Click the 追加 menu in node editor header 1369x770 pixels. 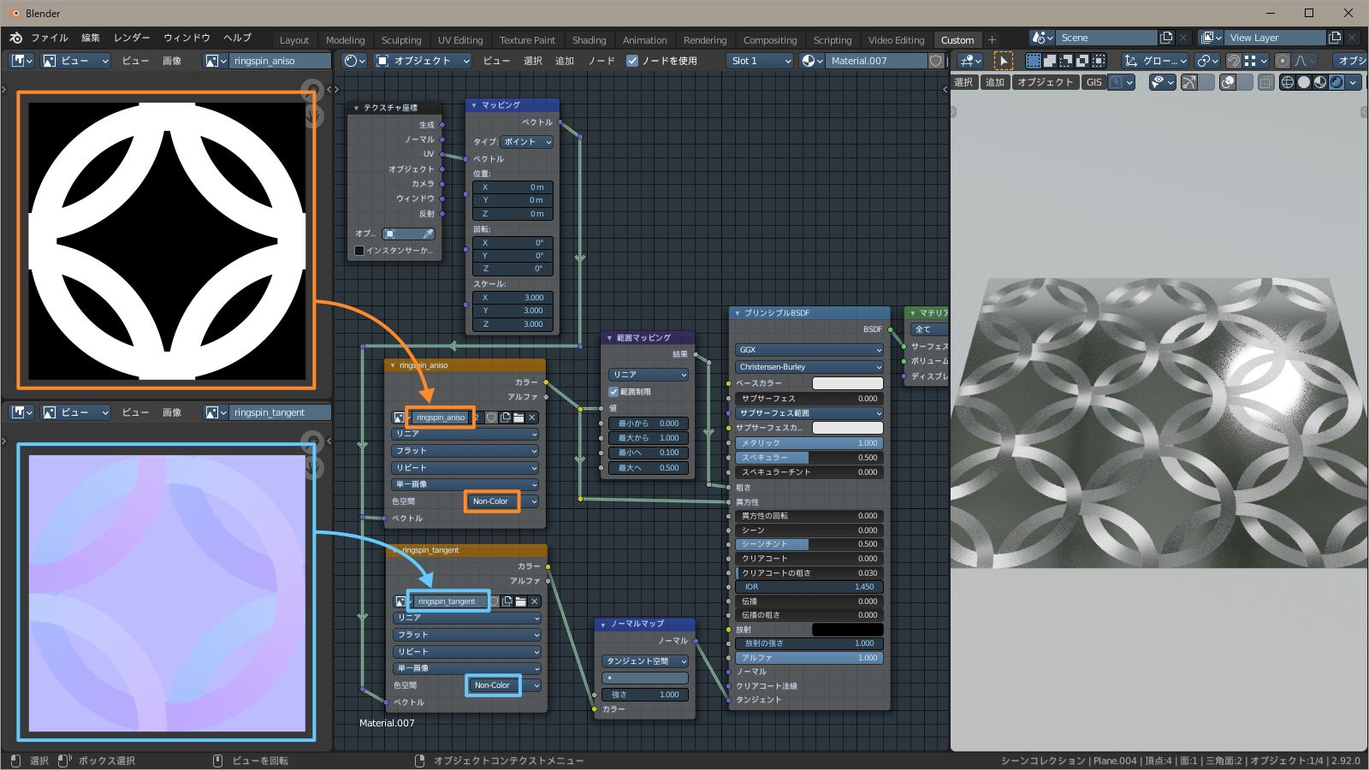tap(565, 61)
